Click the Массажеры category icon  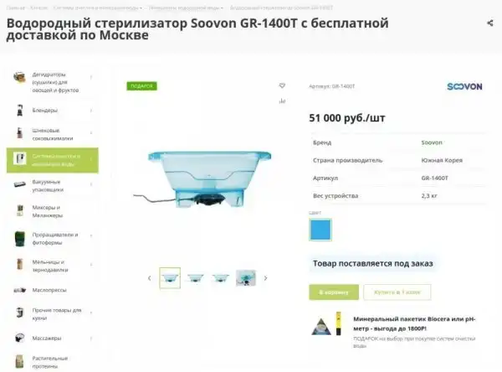tap(20, 338)
